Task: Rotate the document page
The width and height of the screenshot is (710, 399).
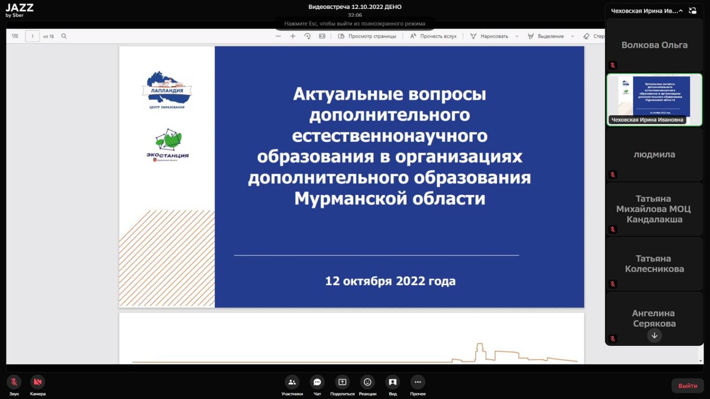Action: pos(307,36)
